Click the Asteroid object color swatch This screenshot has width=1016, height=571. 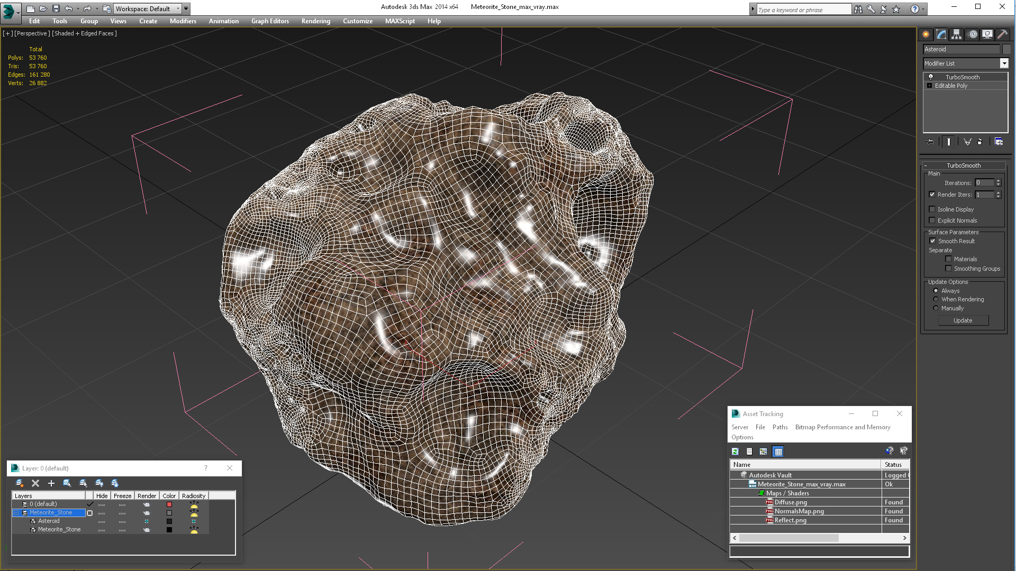pos(169,521)
